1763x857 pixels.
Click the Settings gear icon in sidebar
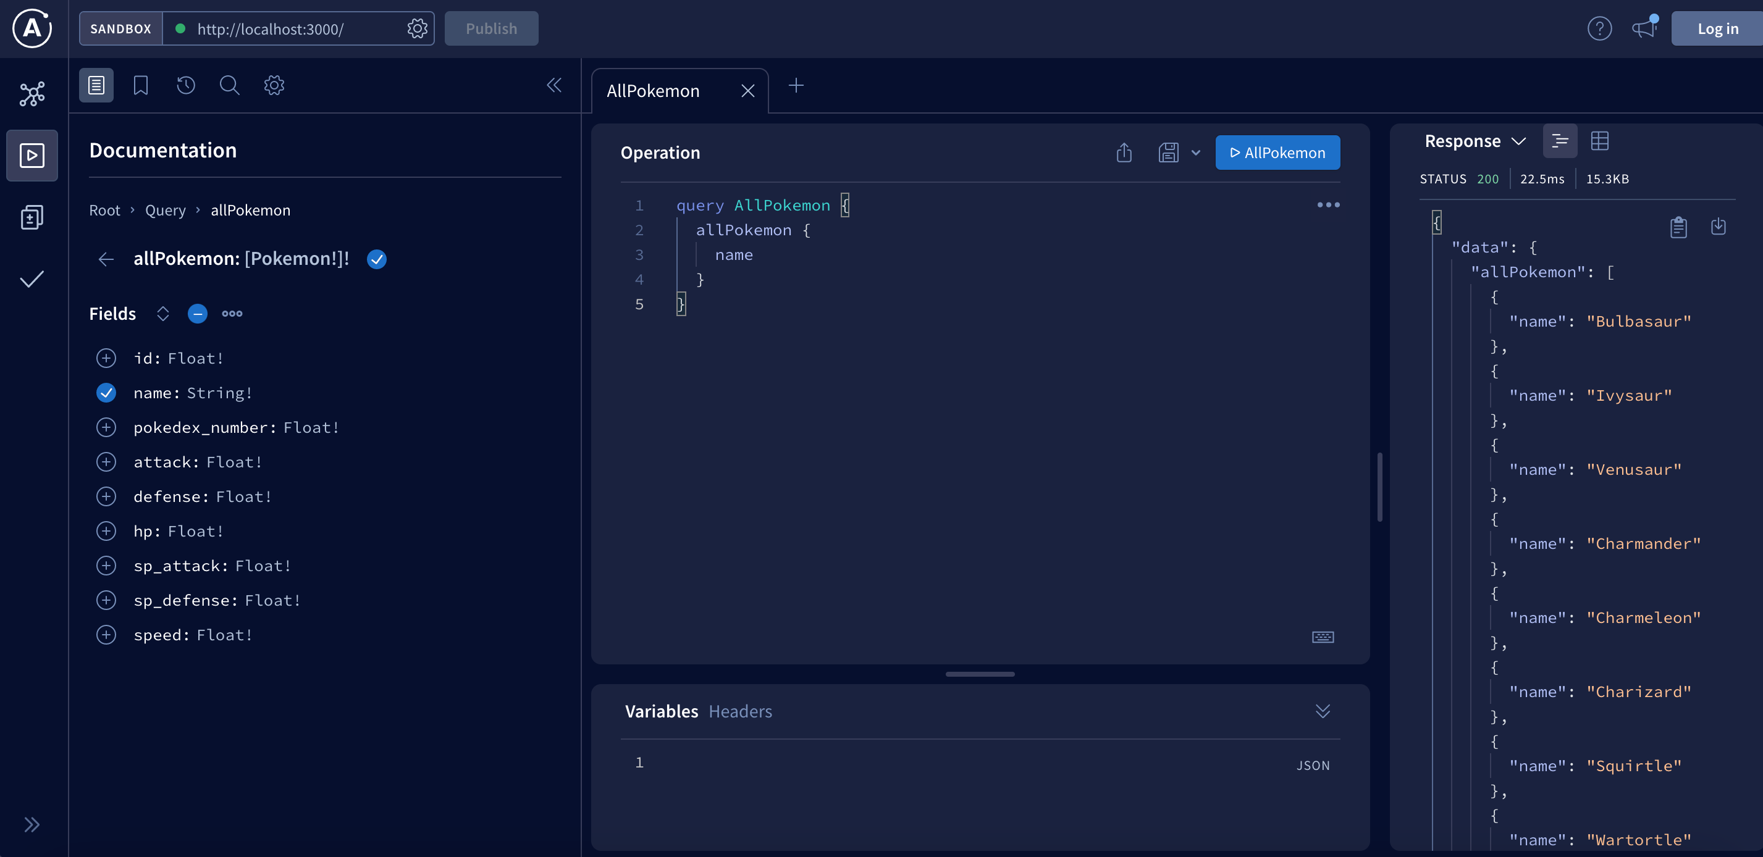tap(273, 84)
